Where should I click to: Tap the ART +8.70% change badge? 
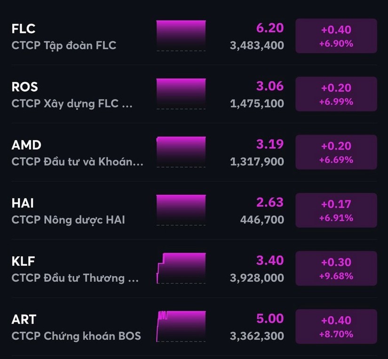pyautogui.click(x=336, y=327)
